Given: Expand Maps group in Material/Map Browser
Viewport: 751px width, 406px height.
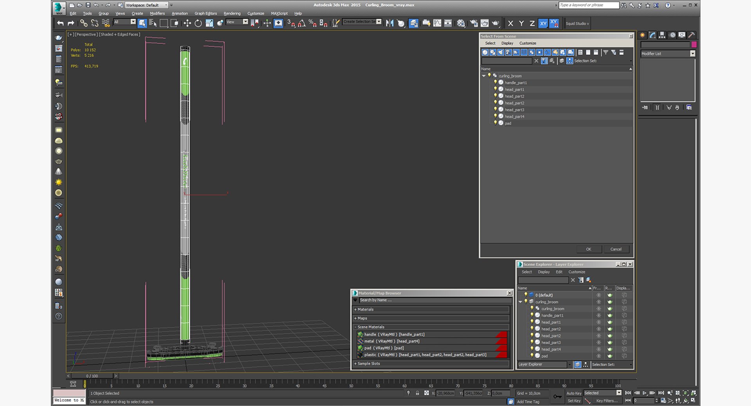Looking at the screenshot, I should (x=430, y=318).
